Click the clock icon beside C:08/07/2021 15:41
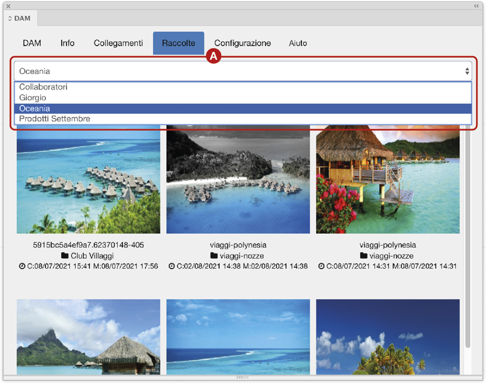This screenshot has width=486, height=384. point(22,267)
